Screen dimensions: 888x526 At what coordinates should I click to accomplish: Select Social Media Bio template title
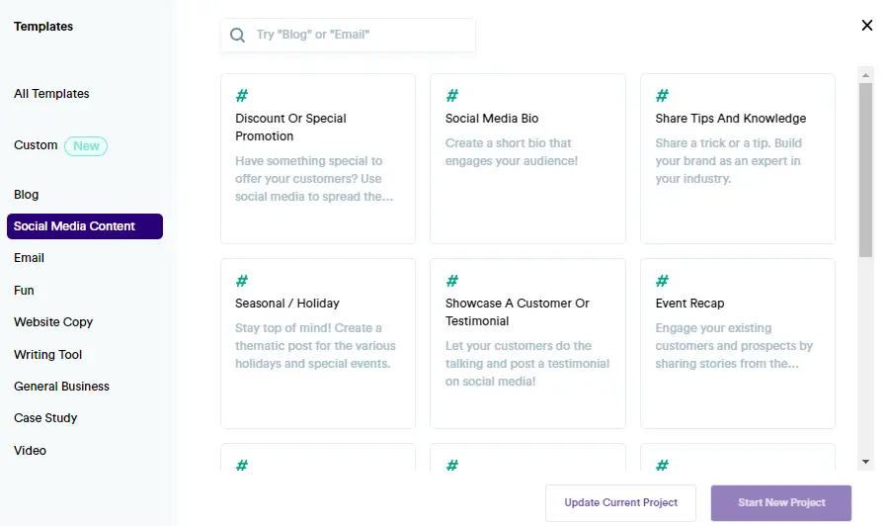(492, 119)
